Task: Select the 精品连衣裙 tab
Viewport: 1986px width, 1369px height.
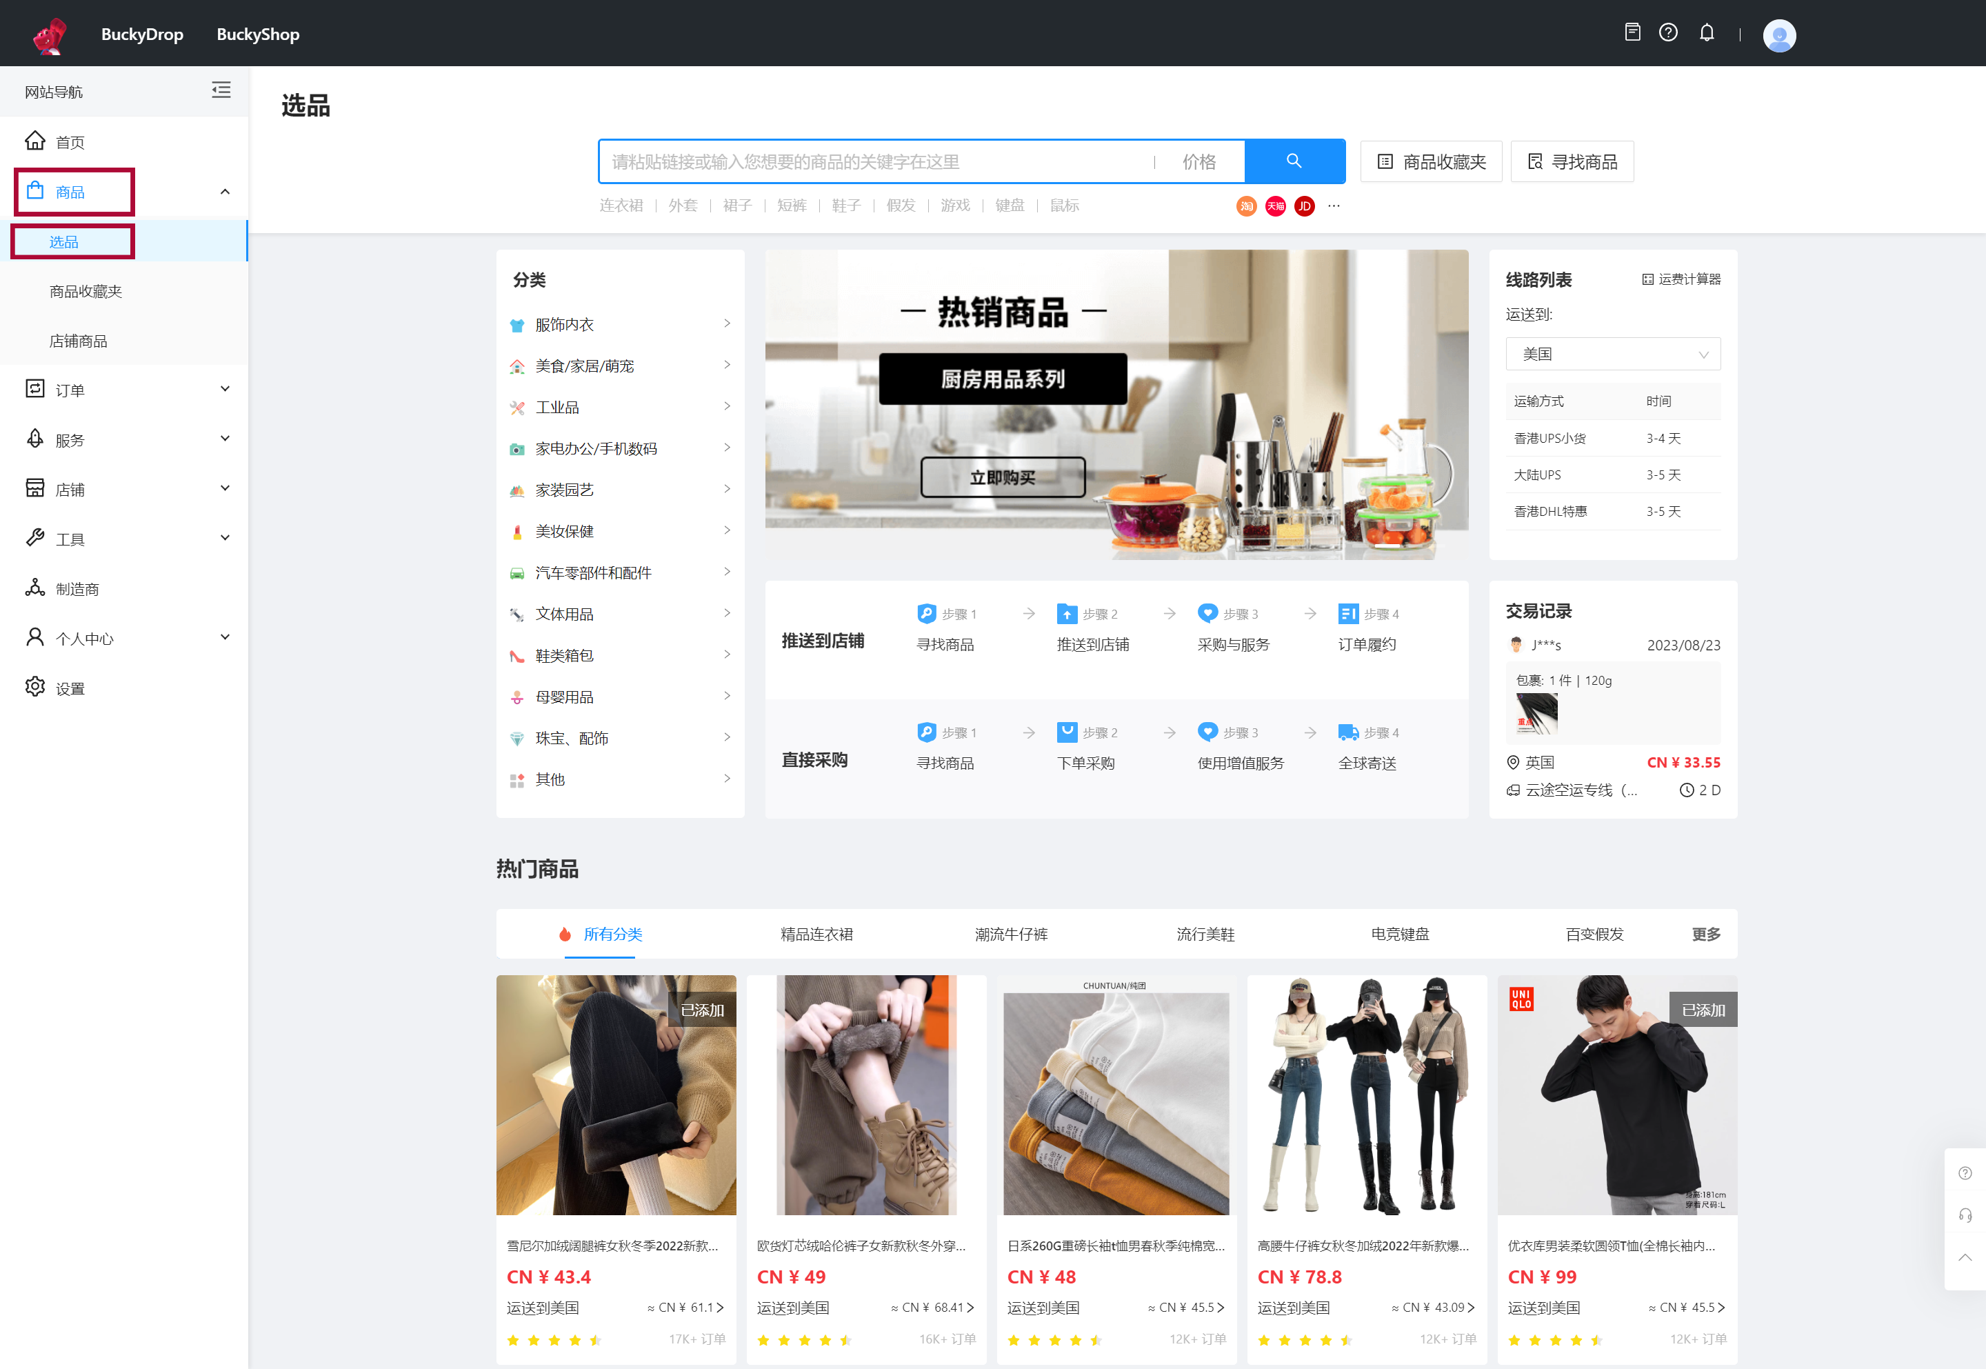Action: point(816,934)
